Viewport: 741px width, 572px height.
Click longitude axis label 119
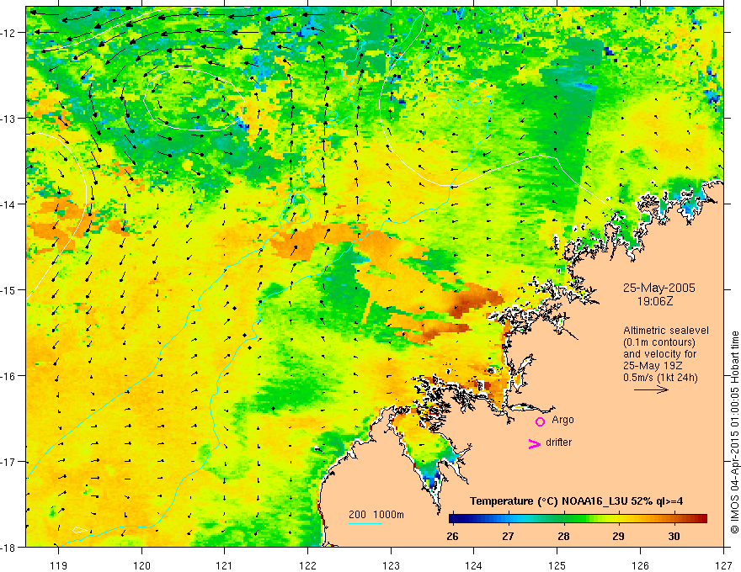59,565
